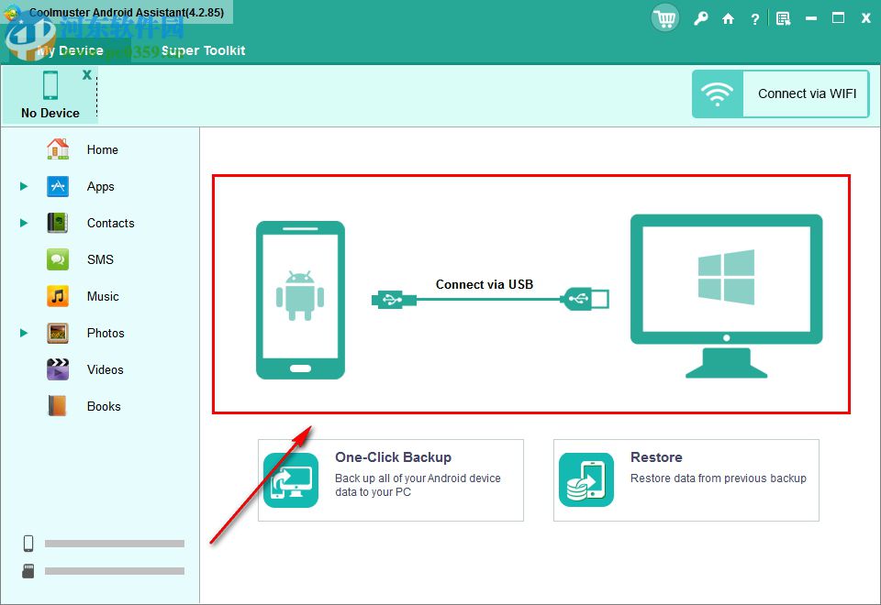Click the Videos icon in the sidebar
This screenshot has height=605, width=881.
click(x=56, y=369)
